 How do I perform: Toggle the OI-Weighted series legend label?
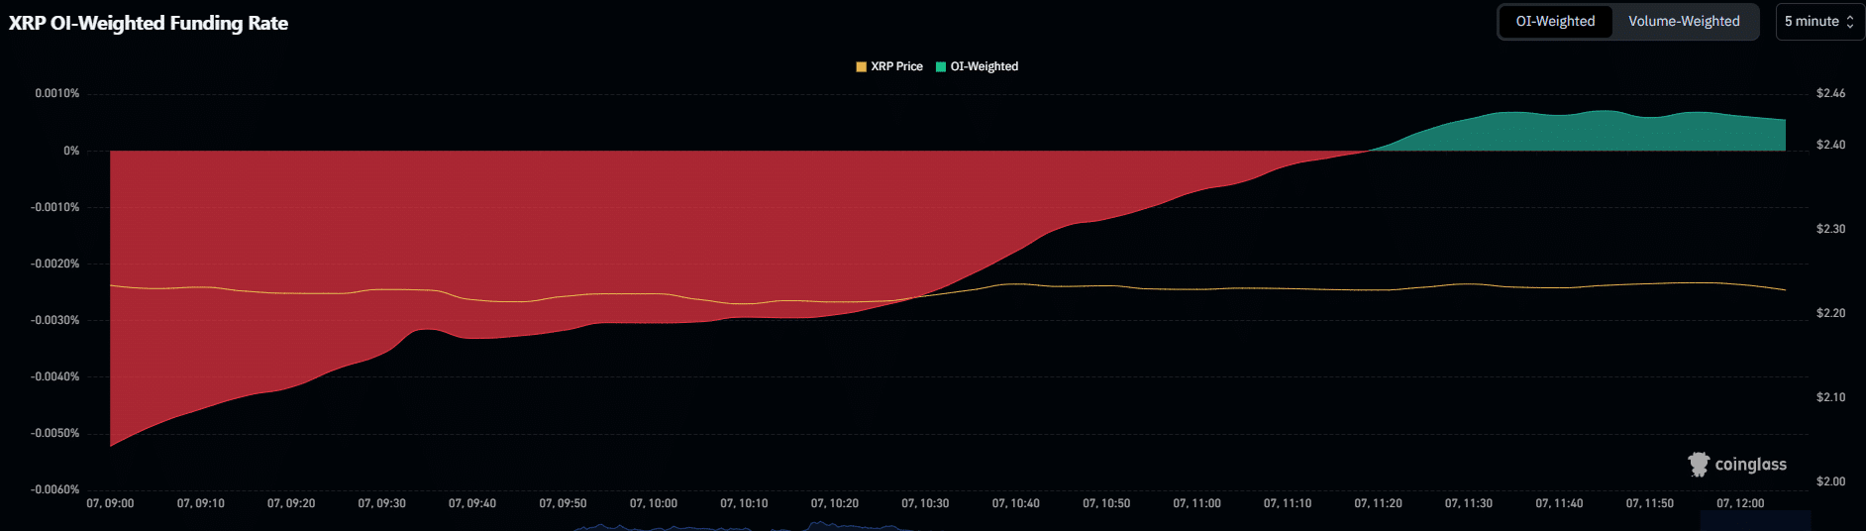984,66
